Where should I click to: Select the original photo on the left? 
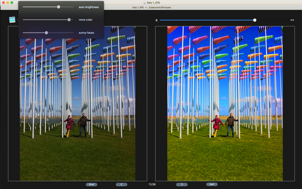point(77,104)
